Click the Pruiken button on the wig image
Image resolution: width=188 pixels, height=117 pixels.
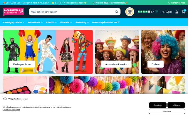coord(155,64)
